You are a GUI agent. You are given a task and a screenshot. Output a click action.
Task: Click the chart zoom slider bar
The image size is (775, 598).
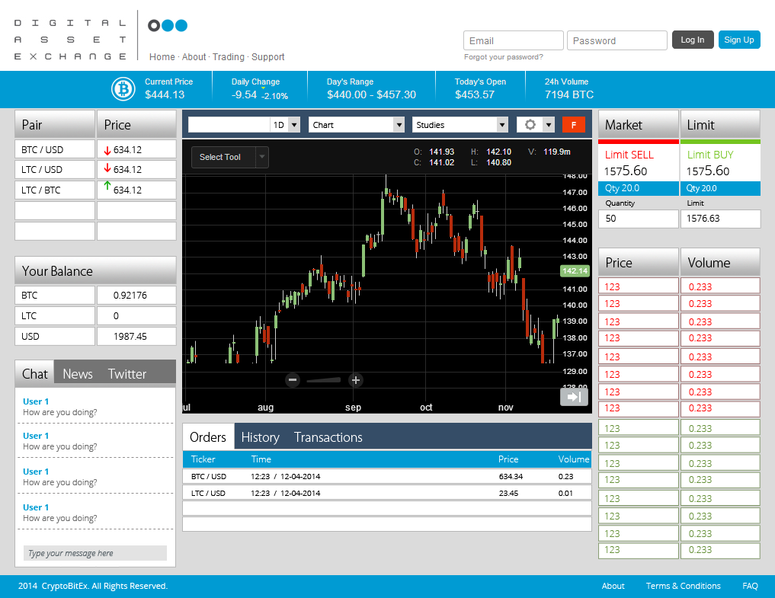click(x=324, y=380)
